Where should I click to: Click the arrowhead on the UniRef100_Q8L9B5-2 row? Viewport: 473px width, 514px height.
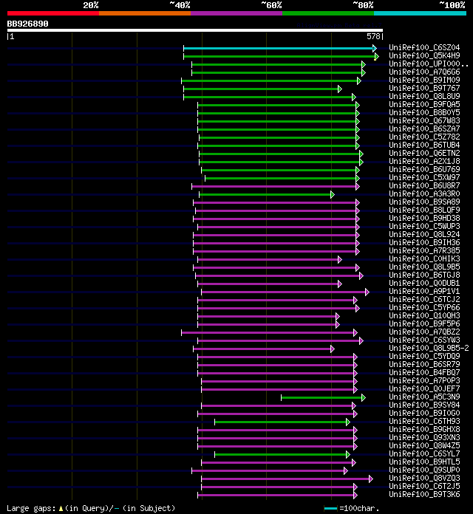tap(333, 349)
